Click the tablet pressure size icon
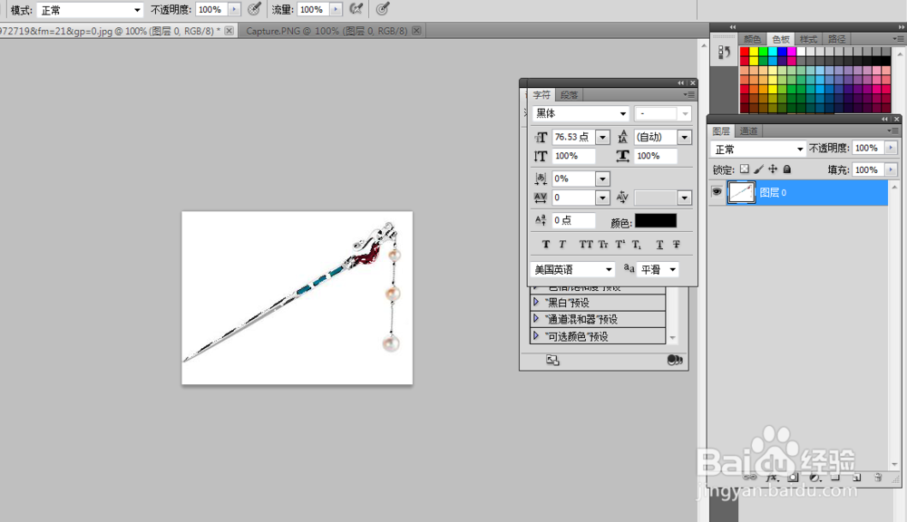Image resolution: width=907 pixels, height=522 pixels. point(383,9)
